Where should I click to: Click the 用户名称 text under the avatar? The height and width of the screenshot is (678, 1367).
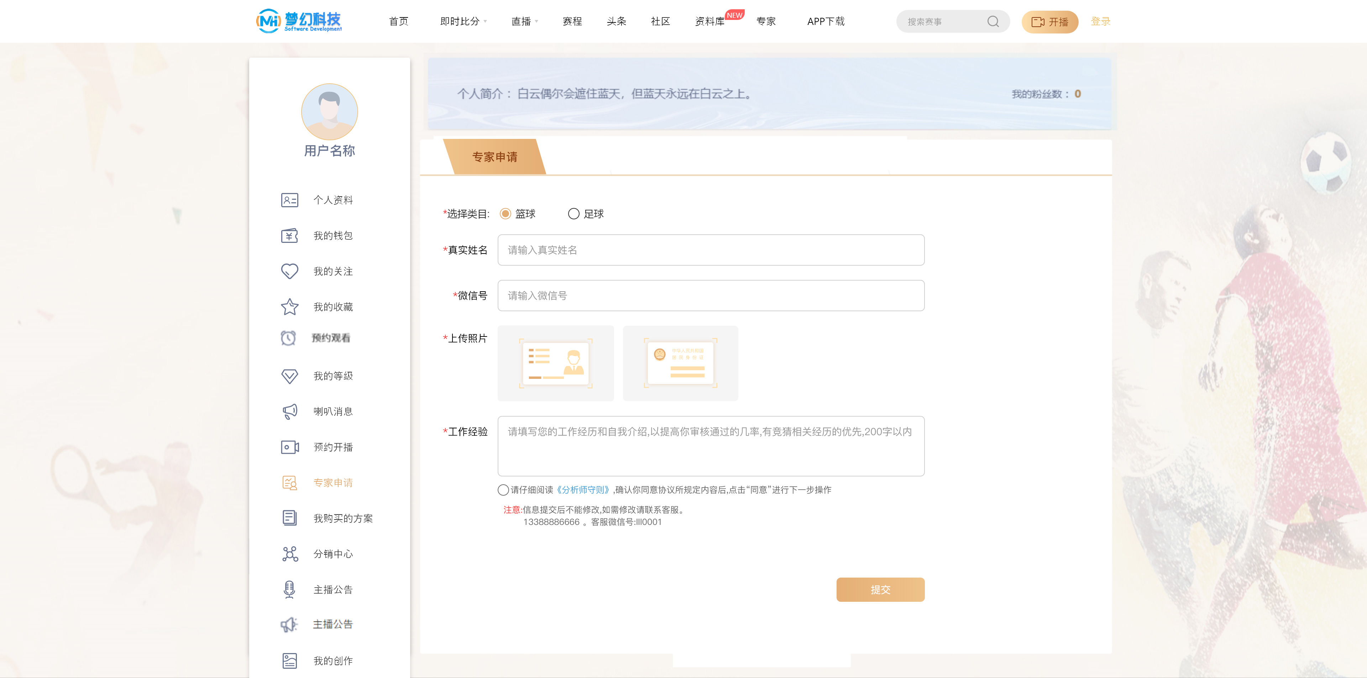330,151
